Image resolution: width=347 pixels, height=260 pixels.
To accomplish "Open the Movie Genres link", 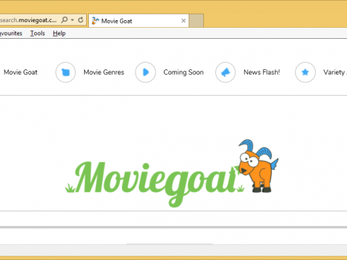I will 104,72.
